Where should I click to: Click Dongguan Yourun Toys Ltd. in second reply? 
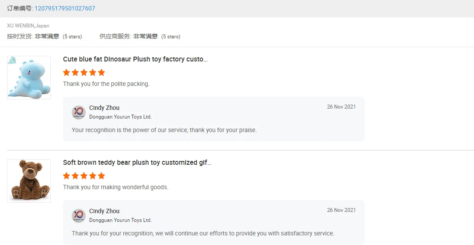click(x=120, y=220)
